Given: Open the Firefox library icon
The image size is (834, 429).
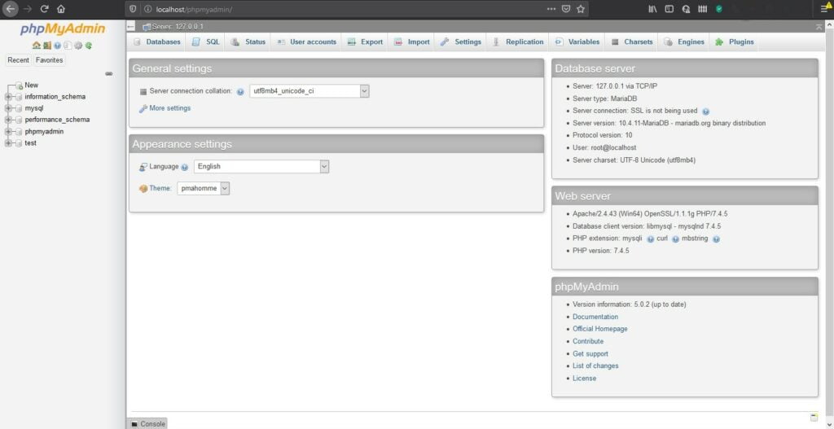Looking at the screenshot, I should (x=652, y=9).
